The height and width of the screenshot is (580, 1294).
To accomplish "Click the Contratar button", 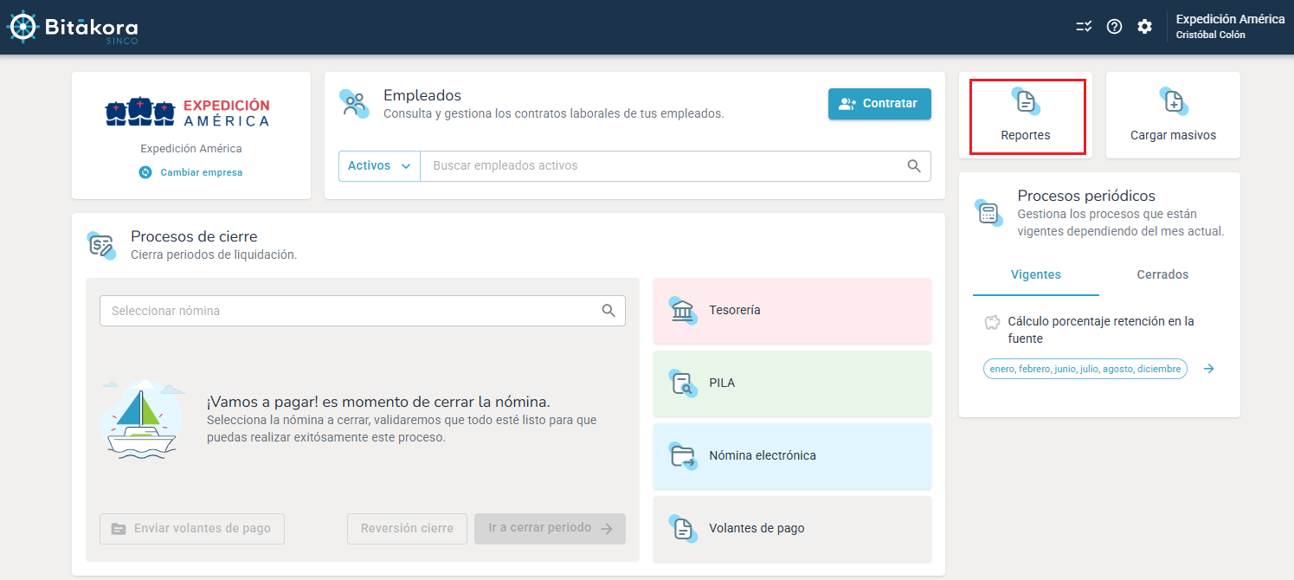I will pyautogui.click(x=879, y=104).
